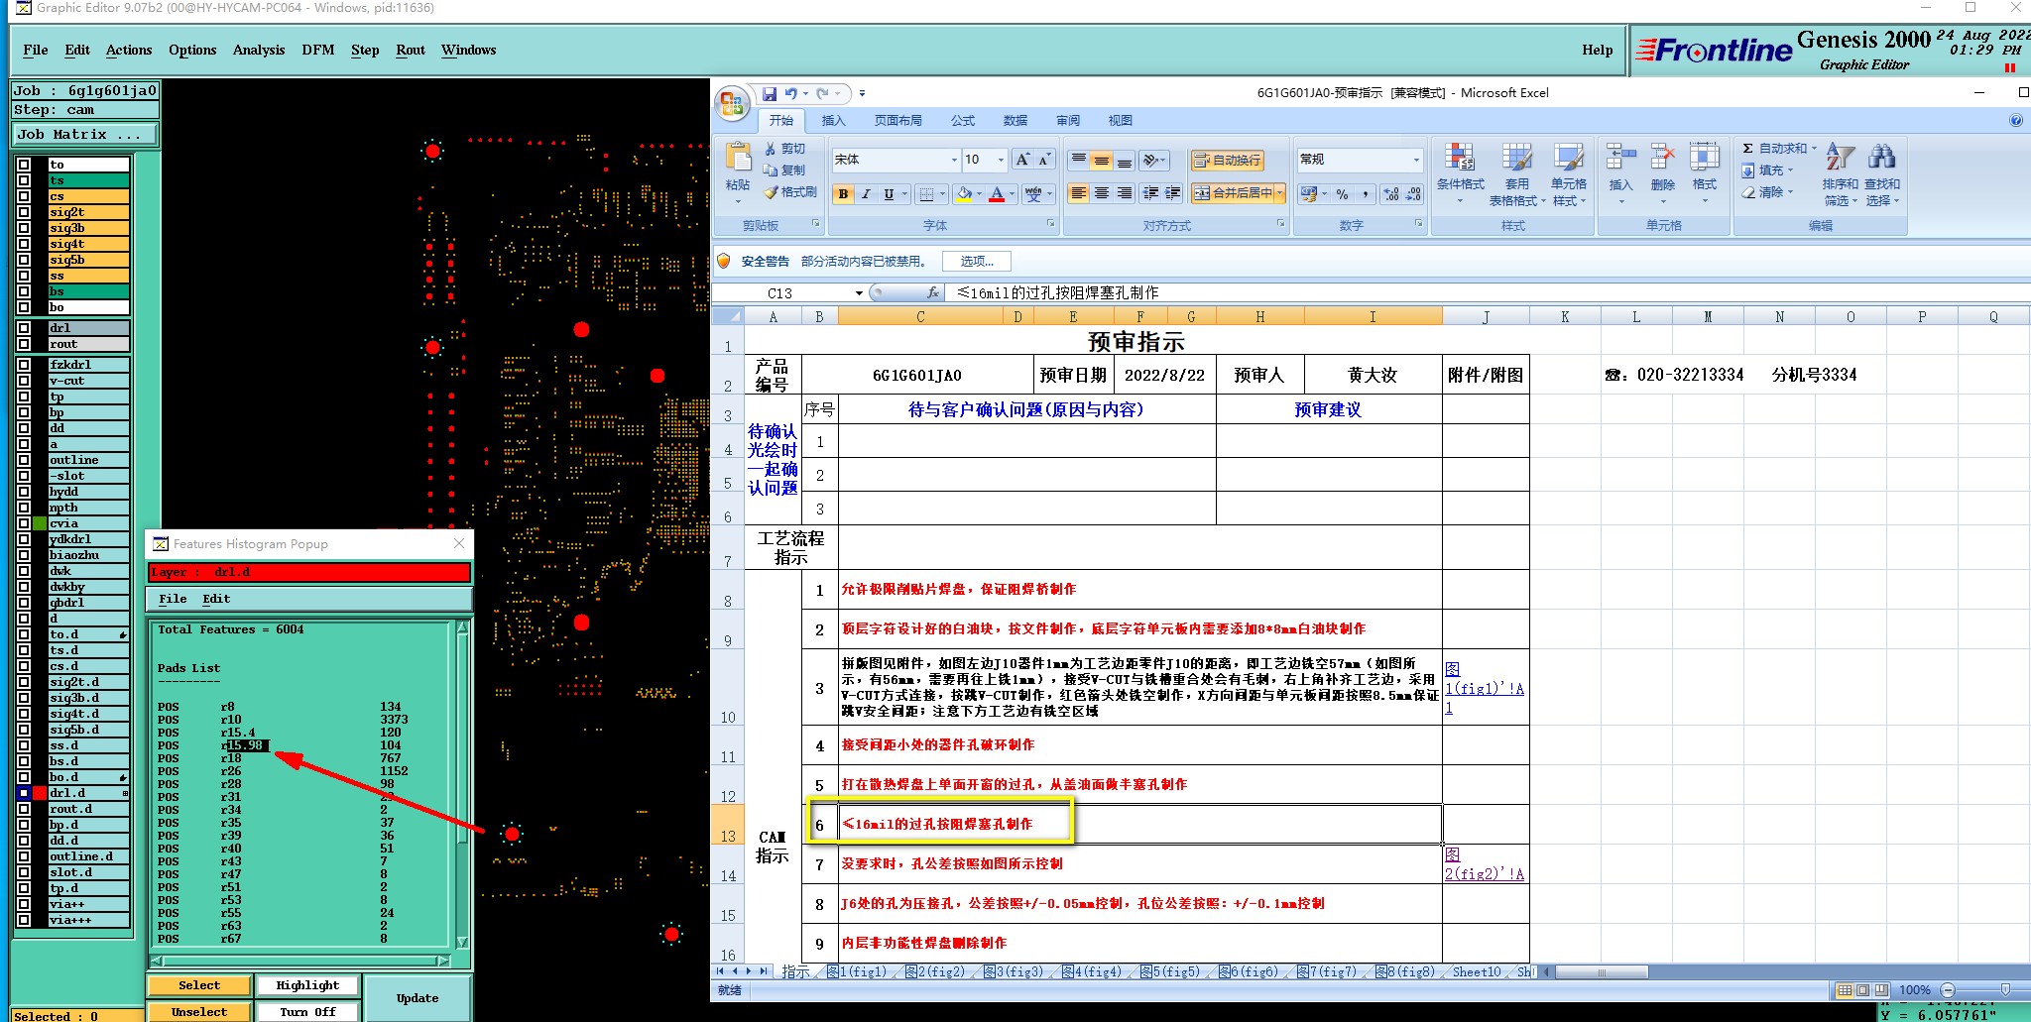Screen dimensions: 2031x1022
Task: Decrease font size with the small A icon
Action: click(1043, 160)
